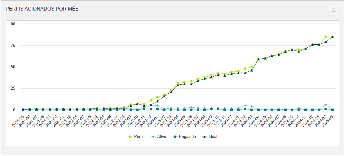Viewport: 344px width, 156px height.
Task: Click the y-axis label 100
Action: pos(12,24)
